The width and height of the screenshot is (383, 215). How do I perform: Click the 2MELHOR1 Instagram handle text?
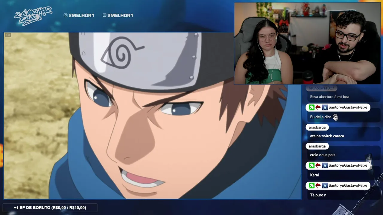(x=81, y=16)
